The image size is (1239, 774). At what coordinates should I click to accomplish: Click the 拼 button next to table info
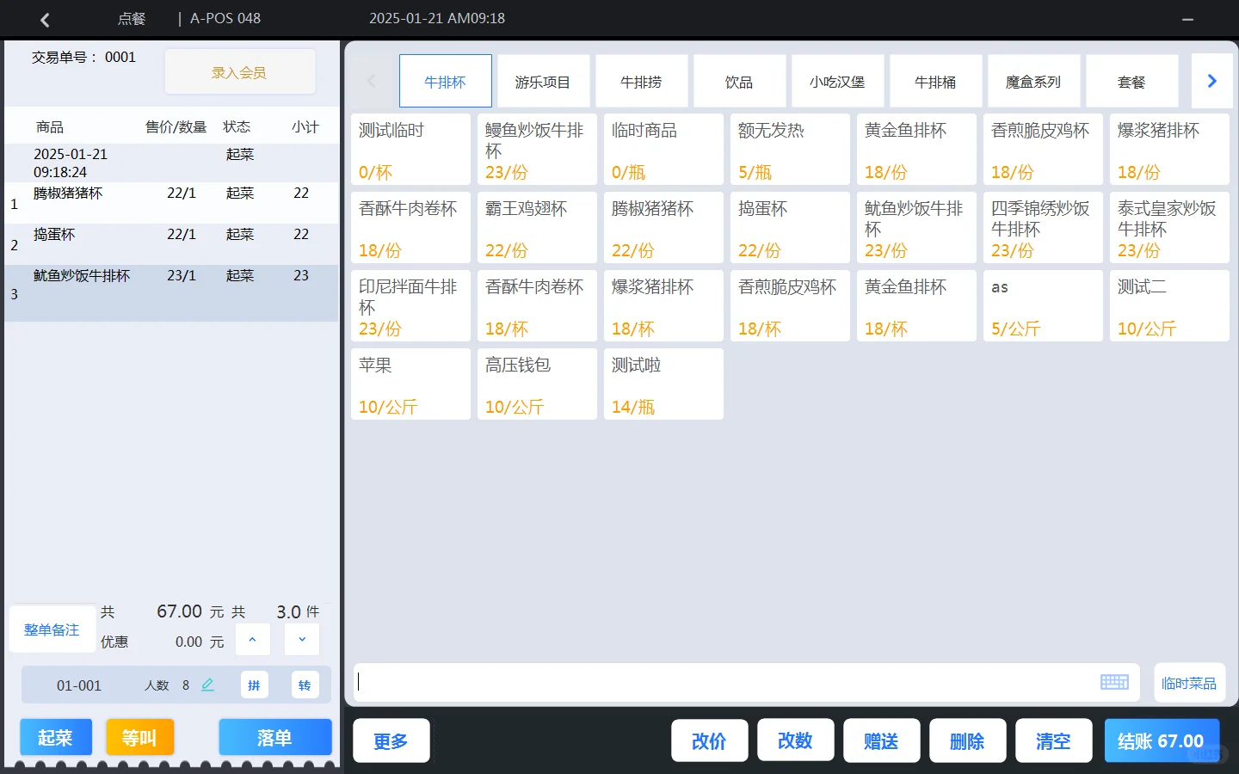pos(254,685)
